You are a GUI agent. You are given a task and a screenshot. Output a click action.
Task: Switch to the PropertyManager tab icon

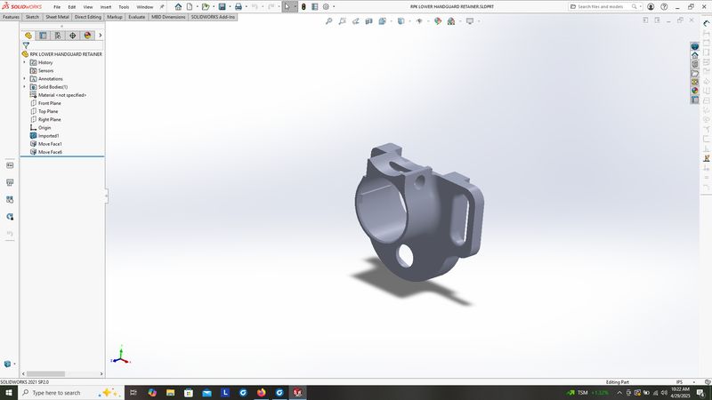click(x=43, y=36)
